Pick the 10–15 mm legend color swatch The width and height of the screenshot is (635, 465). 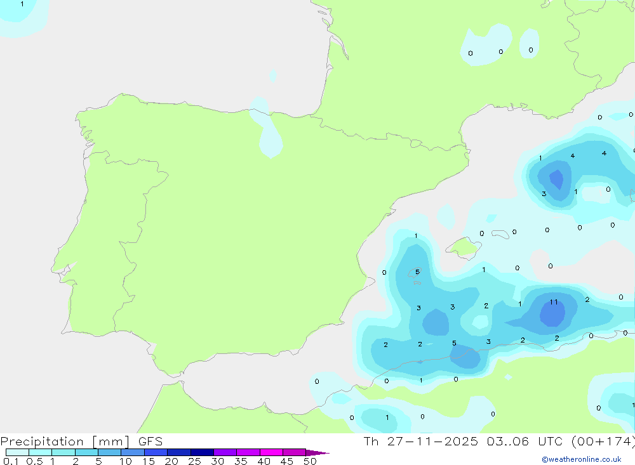[x=133, y=452]
